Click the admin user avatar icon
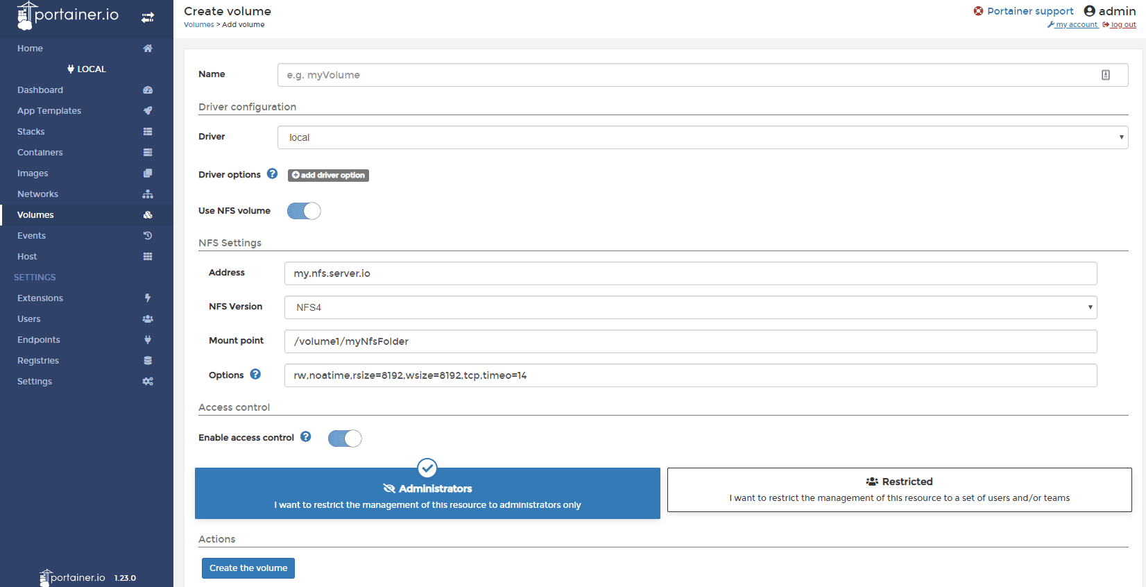The width and height of the screenshot is (1146, 587). (x=1089, y=11)
